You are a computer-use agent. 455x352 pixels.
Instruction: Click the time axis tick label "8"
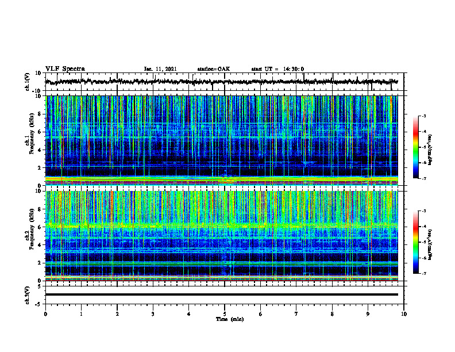click(x=332, y=314)
